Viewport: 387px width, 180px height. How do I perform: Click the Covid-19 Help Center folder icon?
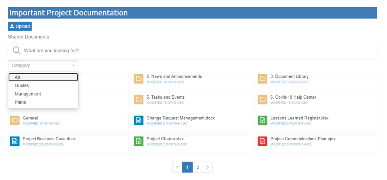point(263,99)
